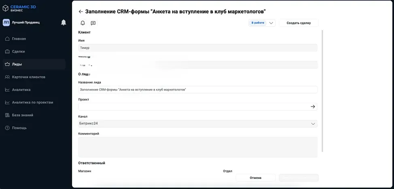394x189 pixels.
Task: Open sidebar notifications bell next to Лучший Продавец
Action: (64, 23)
